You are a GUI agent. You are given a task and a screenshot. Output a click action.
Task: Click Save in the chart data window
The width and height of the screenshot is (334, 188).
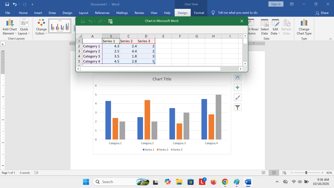[83, 21]
